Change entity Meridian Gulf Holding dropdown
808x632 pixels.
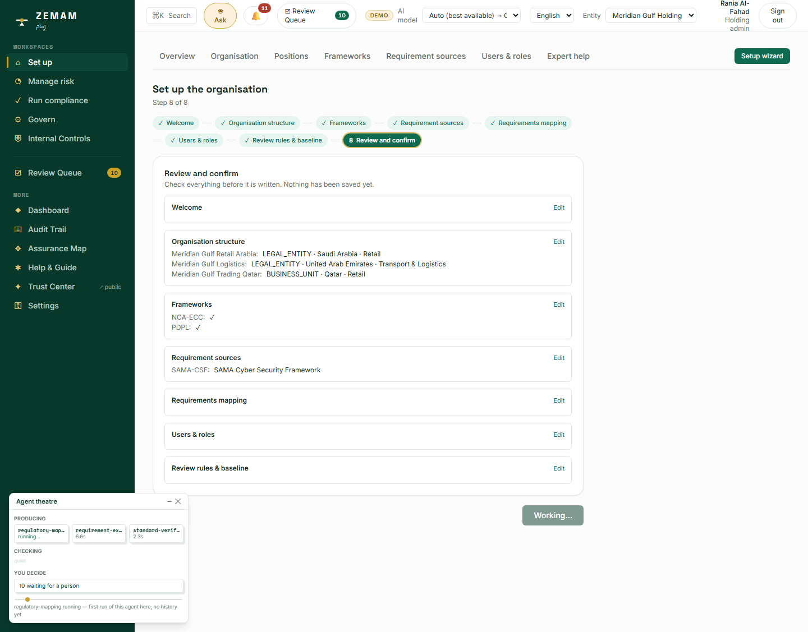(651, 16)
